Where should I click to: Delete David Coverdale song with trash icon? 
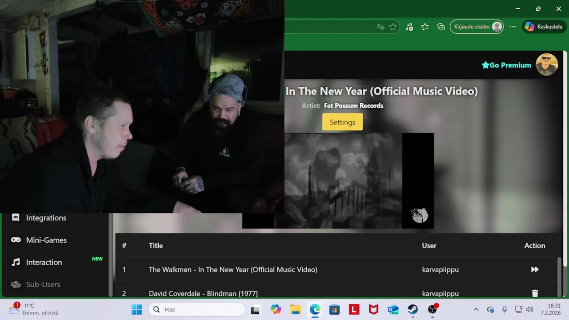535,293
